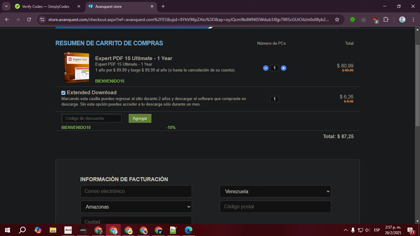Switch the ESP input language
The height and width of the screenshot is (236, 420).
coord(377,230)
